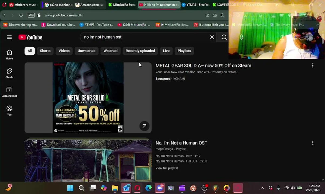Open the shield ad blocker icon in the address bar
Image resolution: width=325 pixels, height=194 pixels.
[222, 15]
